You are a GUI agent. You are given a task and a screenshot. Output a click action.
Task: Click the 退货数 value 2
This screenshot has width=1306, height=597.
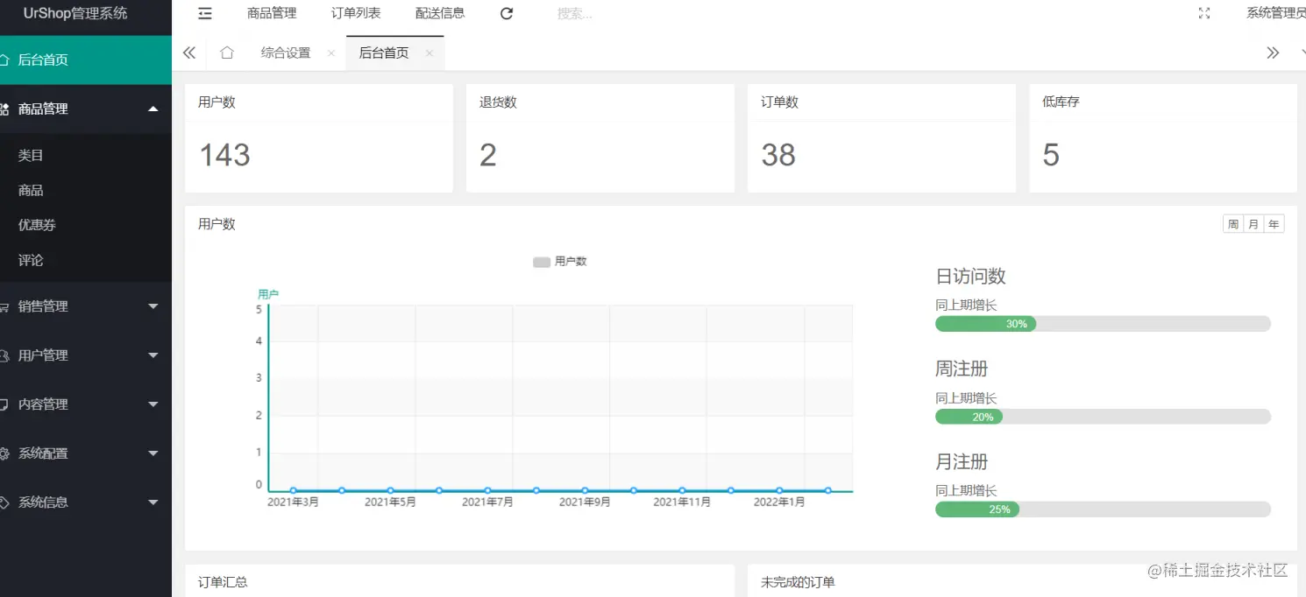pyautogui.click(x=488, y=155)
